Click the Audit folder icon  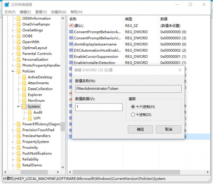coord(30,112)
